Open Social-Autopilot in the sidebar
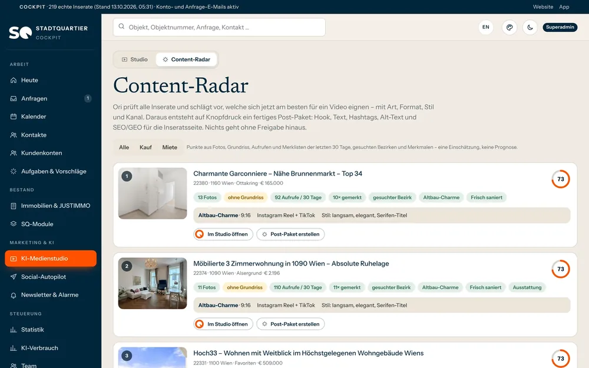Viewport: 589px width, 368px height. click(50, 277)
